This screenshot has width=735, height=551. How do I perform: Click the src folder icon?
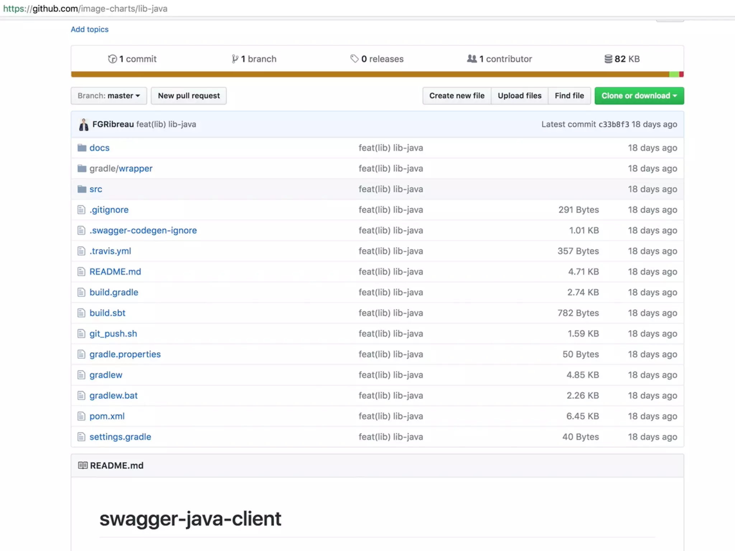pos(82,189)
